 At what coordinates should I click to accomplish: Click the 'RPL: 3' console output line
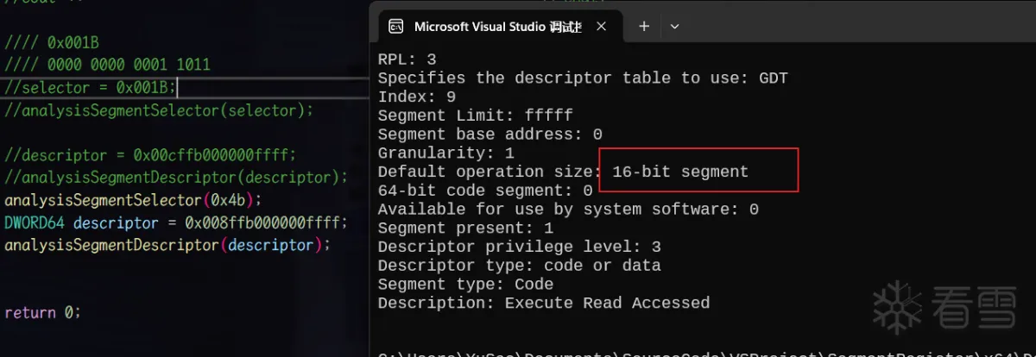pos(407,60)
